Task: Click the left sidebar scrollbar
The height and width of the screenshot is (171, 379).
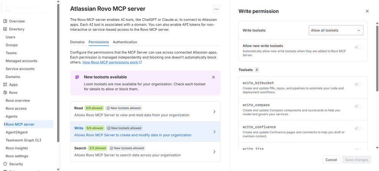Action: point(58,72)
